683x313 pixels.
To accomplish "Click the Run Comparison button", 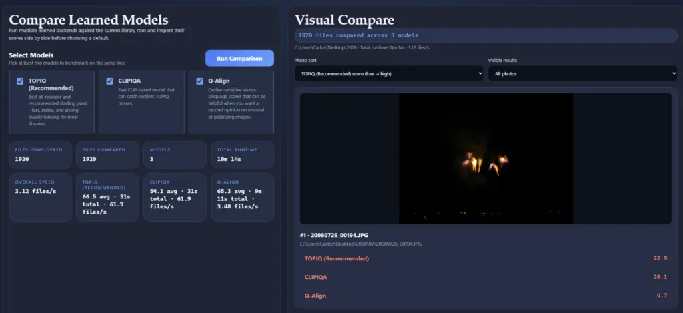I will click(x=239, y=59).
